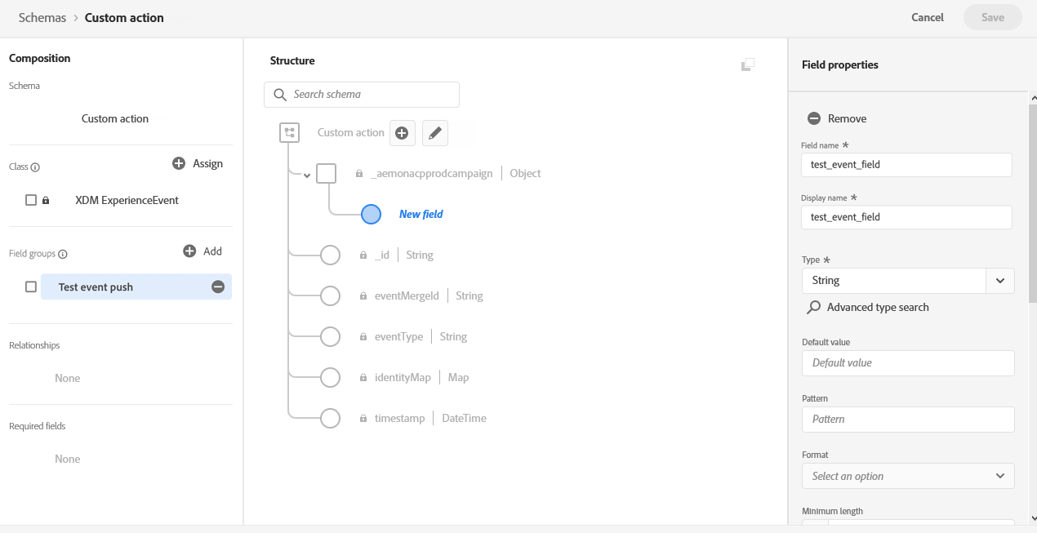The width and height of the screenshot is (1037, 533).
Task: Click the Search schema input field
Action: click(x=362, y=95)
